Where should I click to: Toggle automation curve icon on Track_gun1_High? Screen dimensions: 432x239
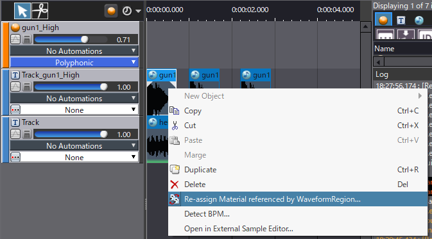[15, 87]
